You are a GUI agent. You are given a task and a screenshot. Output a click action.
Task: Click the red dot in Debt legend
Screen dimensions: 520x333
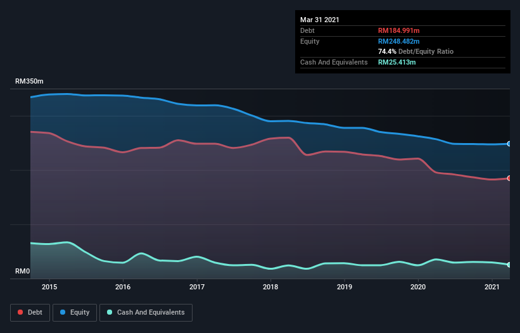(x=20, y=312)
